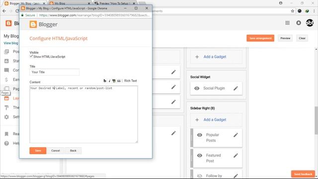318x179 pixels.
Task: Open Help question mark icon in sidebar
Action: 6,143
